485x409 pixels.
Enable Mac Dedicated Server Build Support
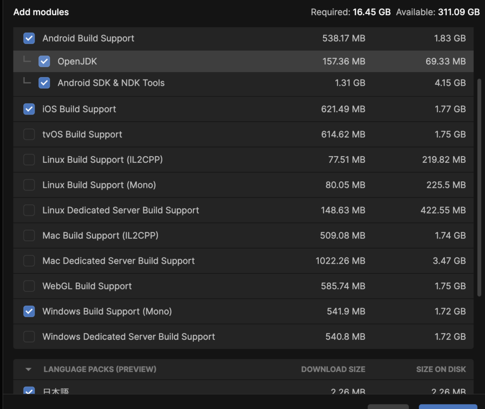[x=29, y=261]
